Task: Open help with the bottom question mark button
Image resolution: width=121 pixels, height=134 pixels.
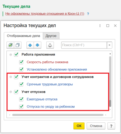Action: tap(111, 126)
